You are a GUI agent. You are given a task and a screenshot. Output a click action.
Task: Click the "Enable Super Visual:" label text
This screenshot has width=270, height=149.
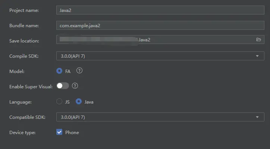point(31,86)
